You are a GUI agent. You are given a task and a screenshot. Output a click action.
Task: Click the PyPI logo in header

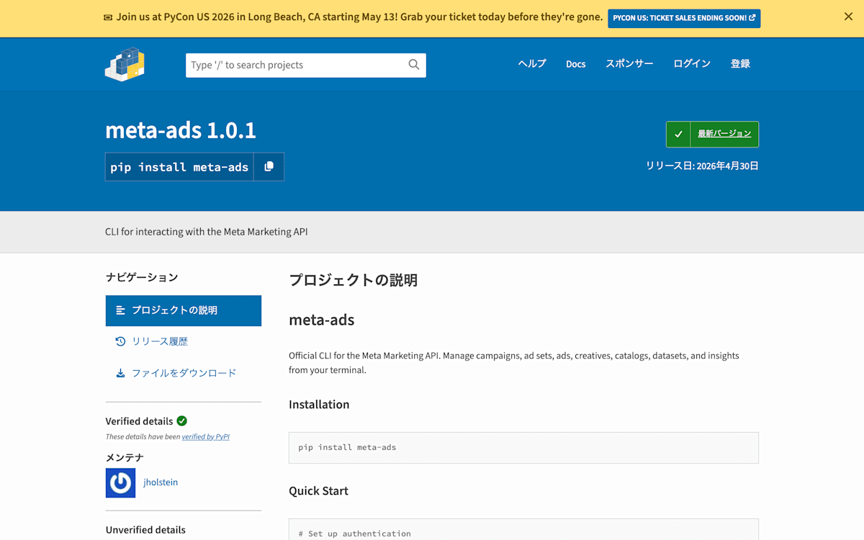(x=125, y=64)
